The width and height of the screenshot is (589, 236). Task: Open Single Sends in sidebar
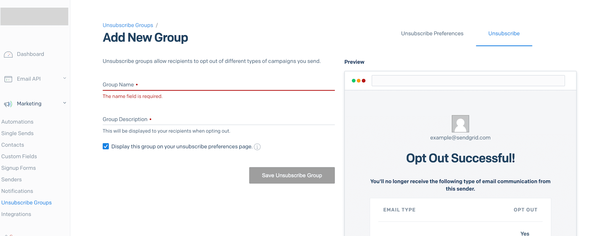[17, 133]
